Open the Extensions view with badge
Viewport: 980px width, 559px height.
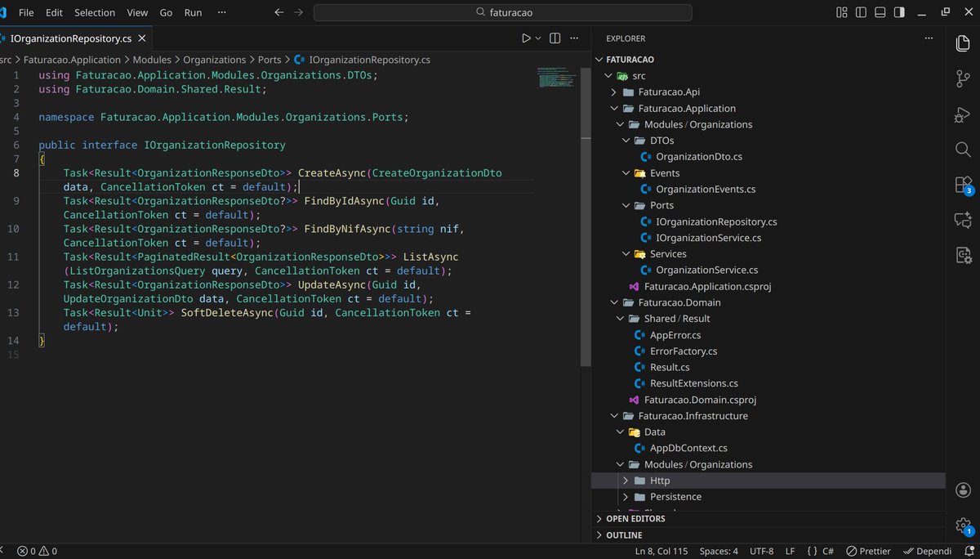click(x=963, y=185)
